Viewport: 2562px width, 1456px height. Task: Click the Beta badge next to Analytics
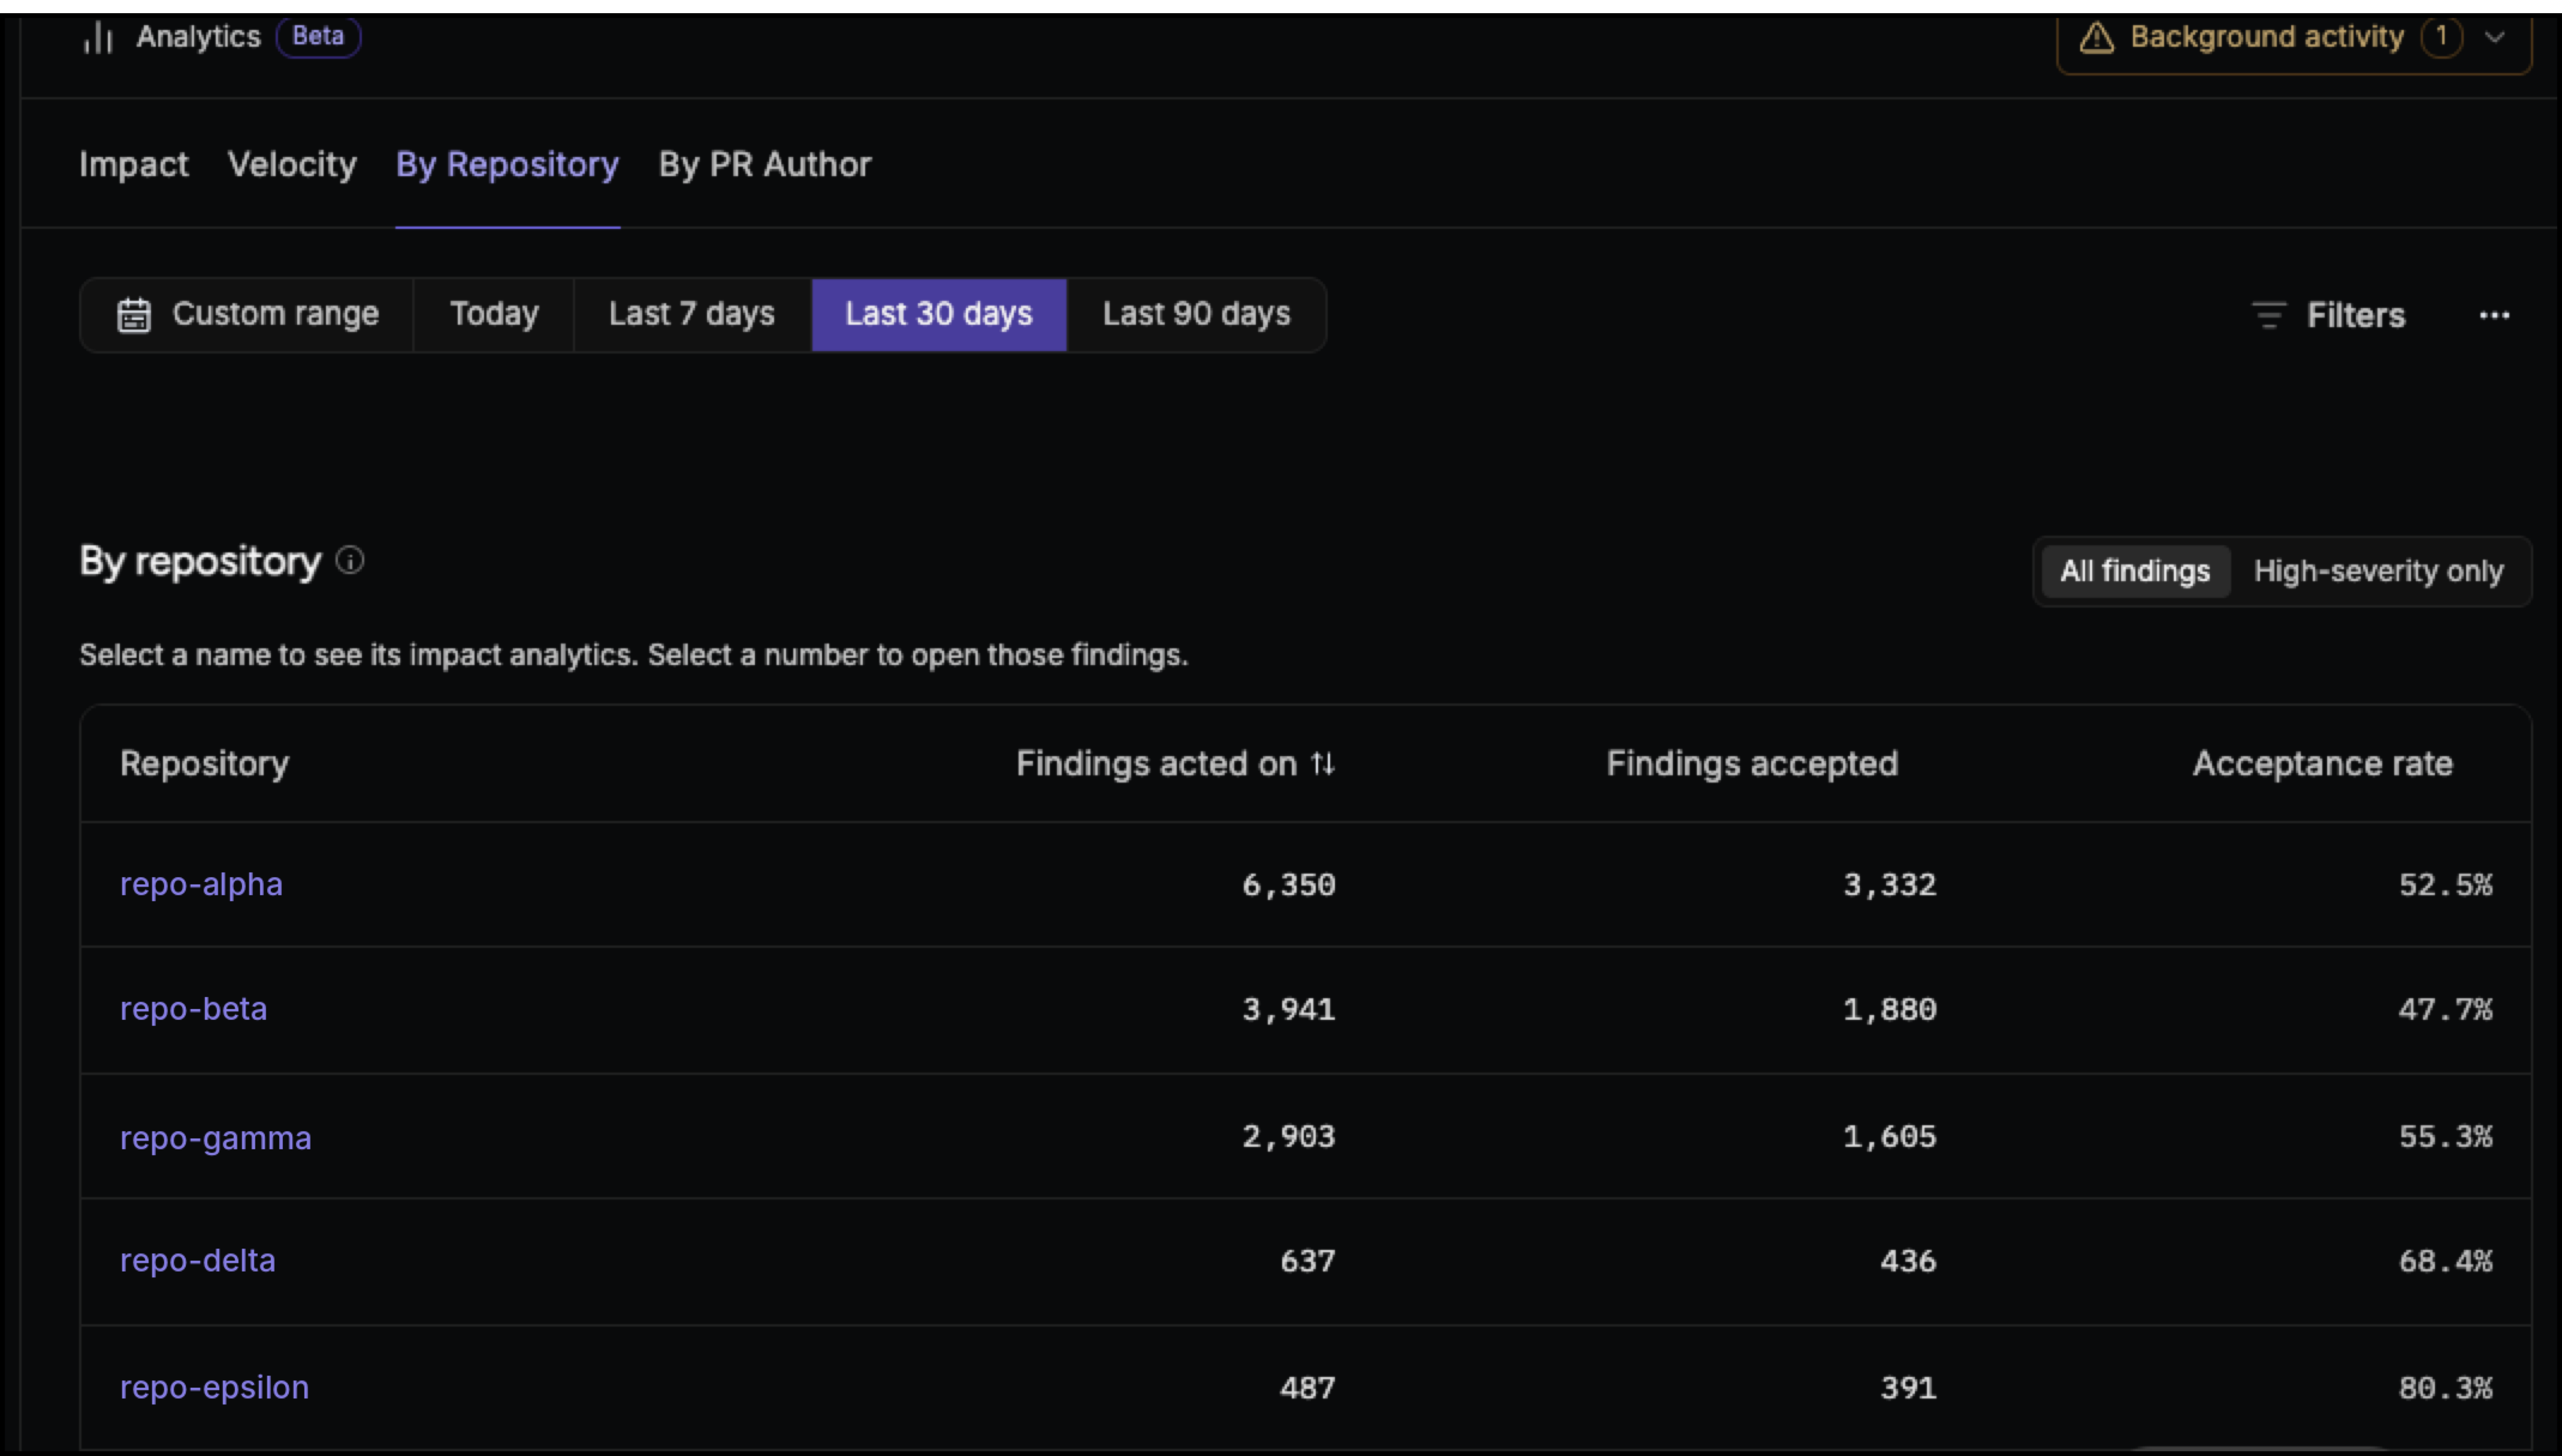(x=318, y=37)
